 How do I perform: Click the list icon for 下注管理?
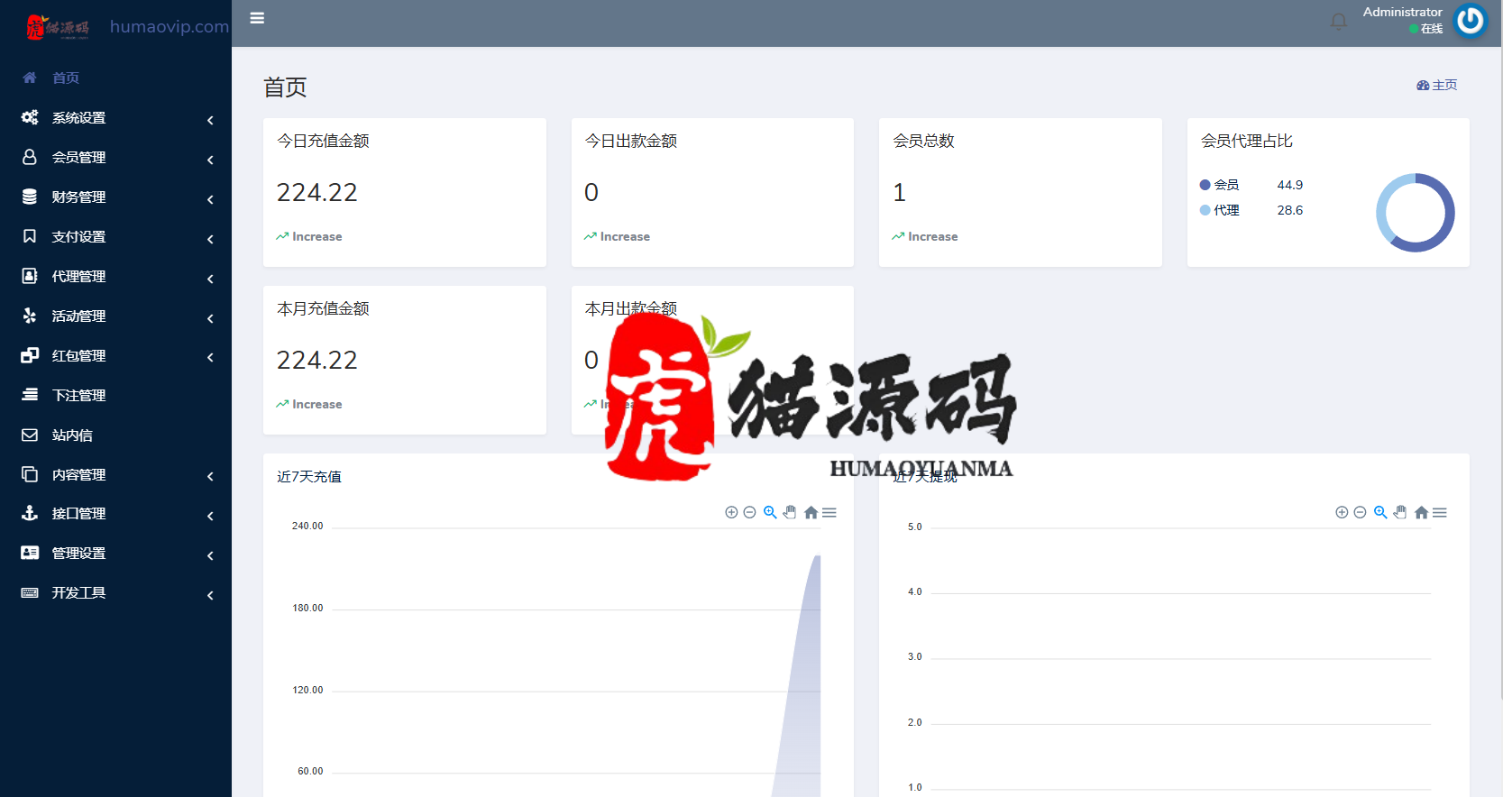pyautogui.click(x=30, y=395)
